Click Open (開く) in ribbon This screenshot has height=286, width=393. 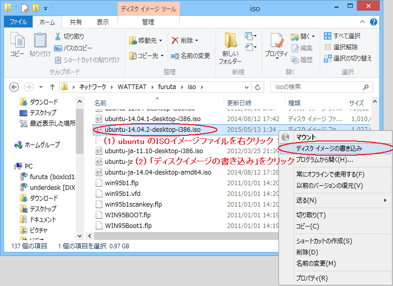[x=302, y=37]
